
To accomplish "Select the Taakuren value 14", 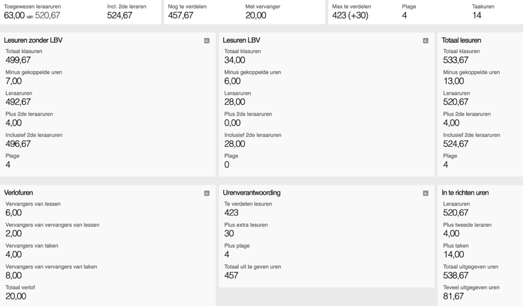I will coord(477,16).
